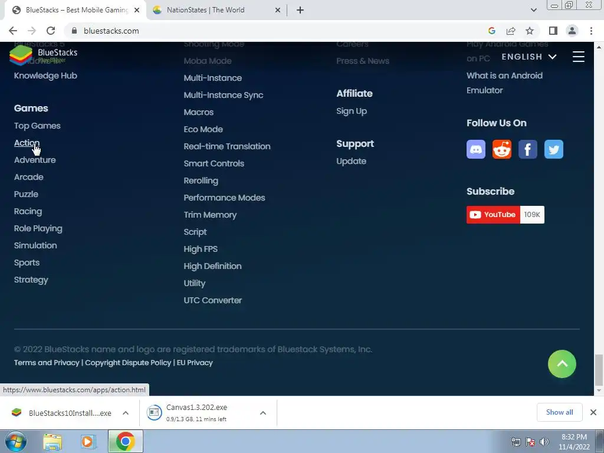Open the Role Playing link

(38, 228)
